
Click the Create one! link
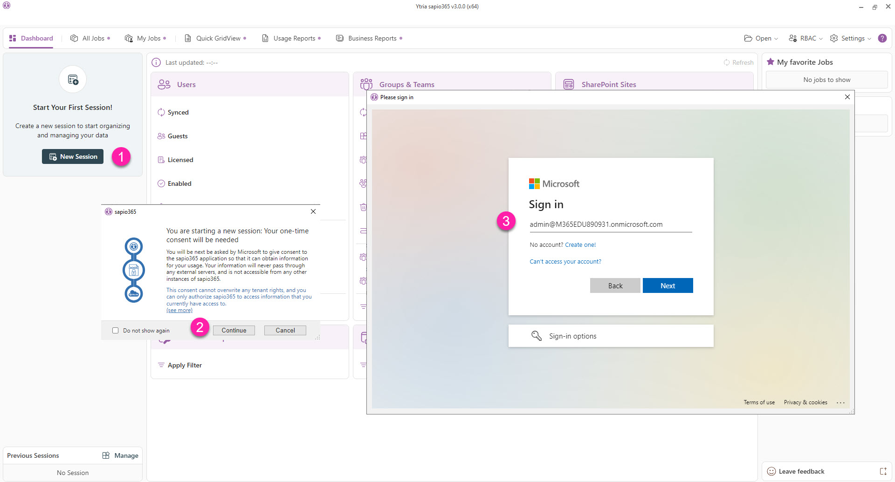click(580, 244)
